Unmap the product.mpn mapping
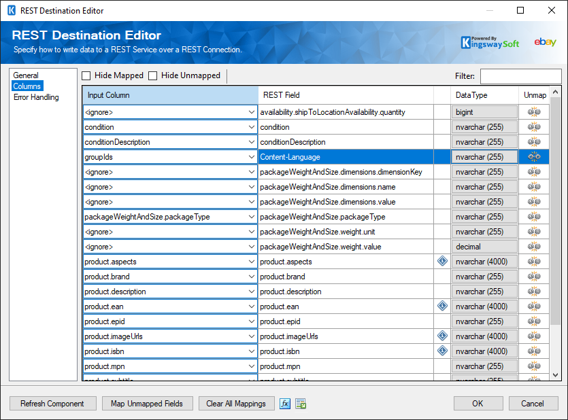The image size is (568, 420). pos(534,366)
